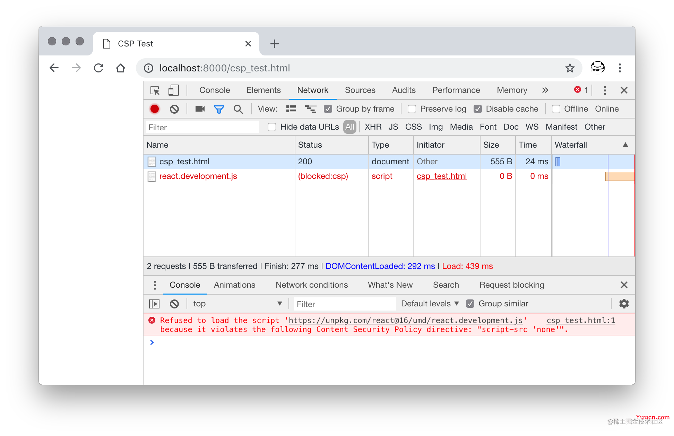Switch to top Console tab
The image size is (674, 436).
[x=215, y=90]
